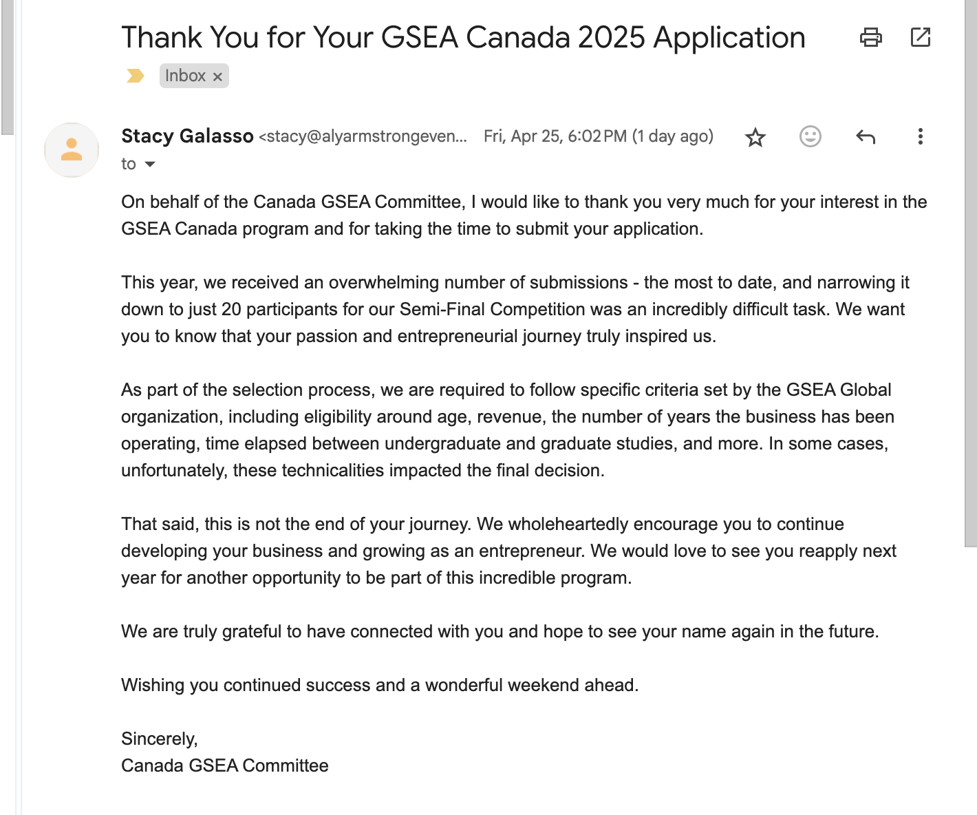
Task: Click the left-edge scrollbar thumb
Action: (7, 65)
